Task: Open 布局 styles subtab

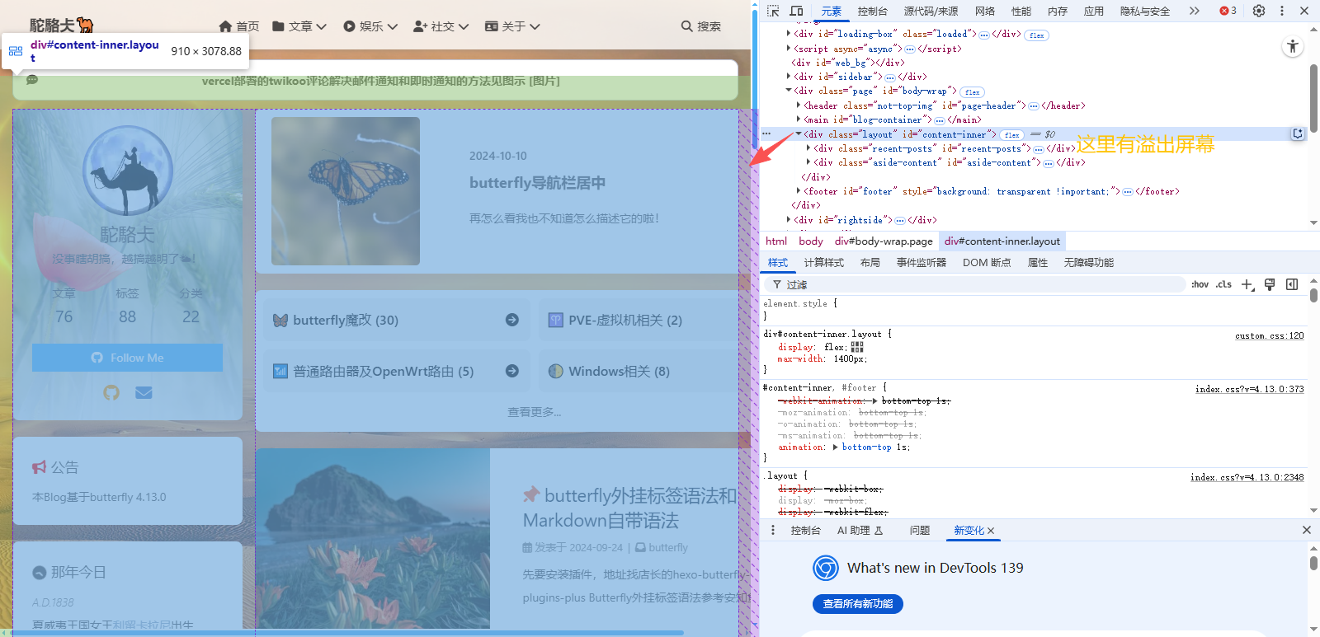Action: [x=870, y=262]
